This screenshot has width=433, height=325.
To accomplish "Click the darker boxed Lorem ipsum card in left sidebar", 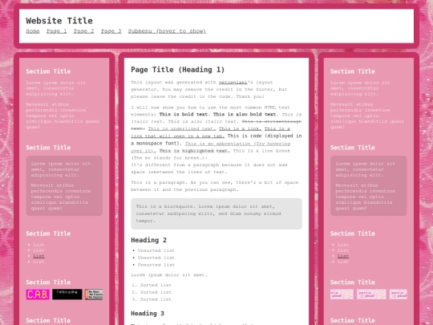I will [x=64, y=185].
